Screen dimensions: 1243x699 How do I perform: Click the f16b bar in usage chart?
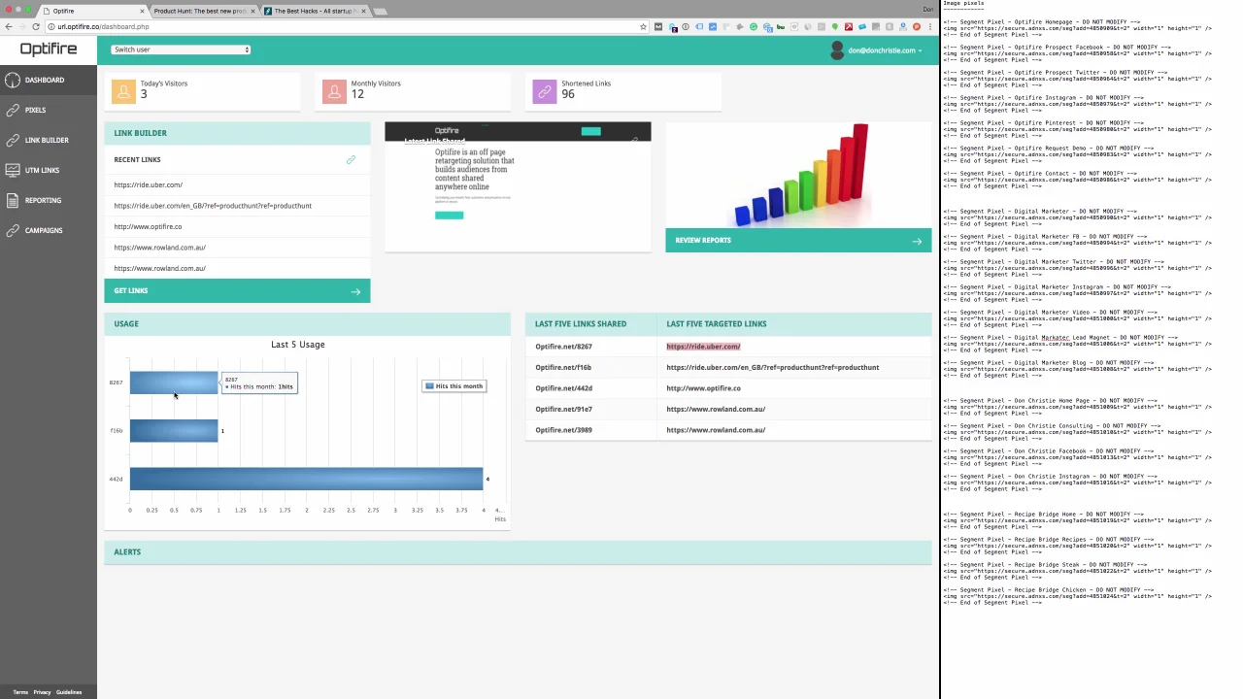174,431
